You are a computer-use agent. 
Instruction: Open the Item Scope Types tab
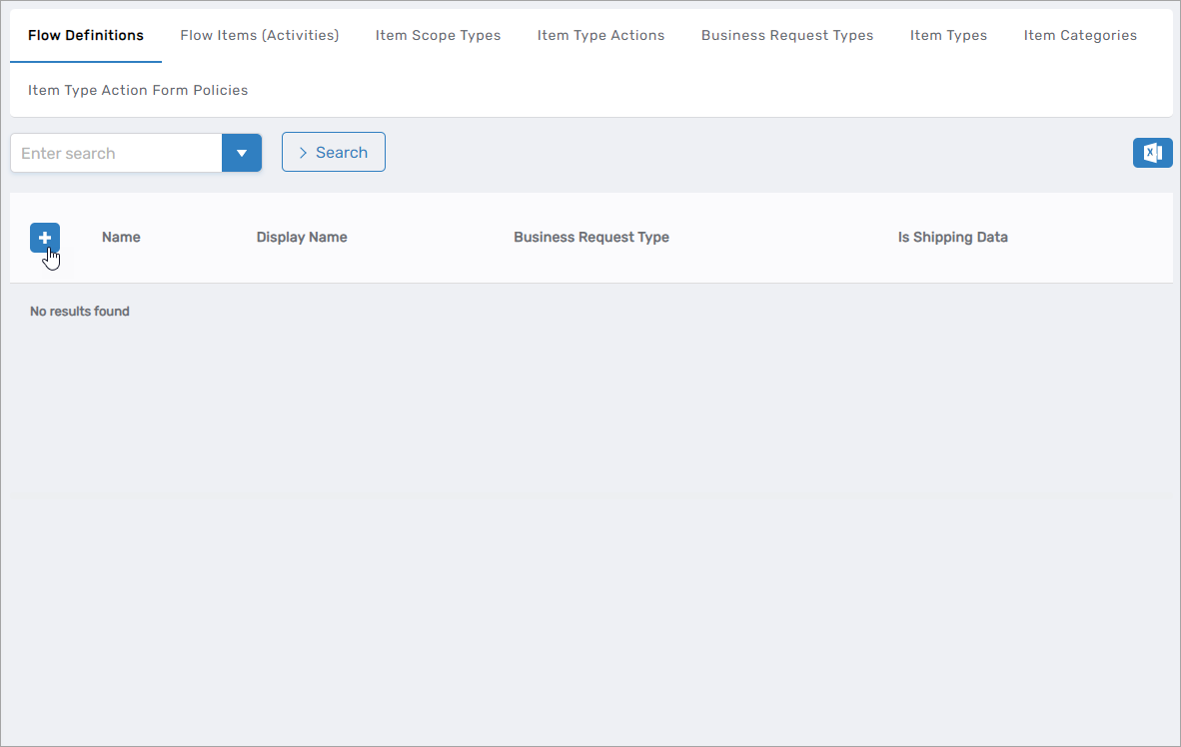pyautogui.click(x=438, y=35)
